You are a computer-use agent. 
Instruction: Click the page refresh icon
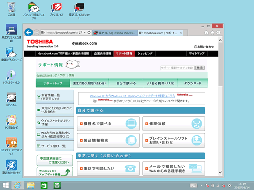tap(89, 32)
